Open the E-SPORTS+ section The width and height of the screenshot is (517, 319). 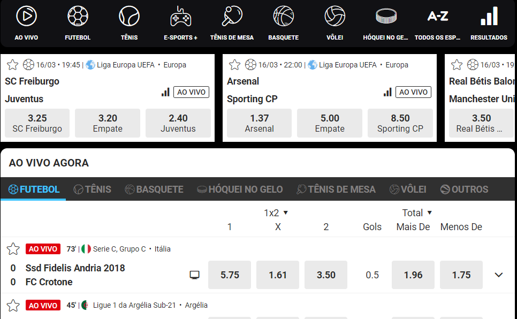click(181, 21)
